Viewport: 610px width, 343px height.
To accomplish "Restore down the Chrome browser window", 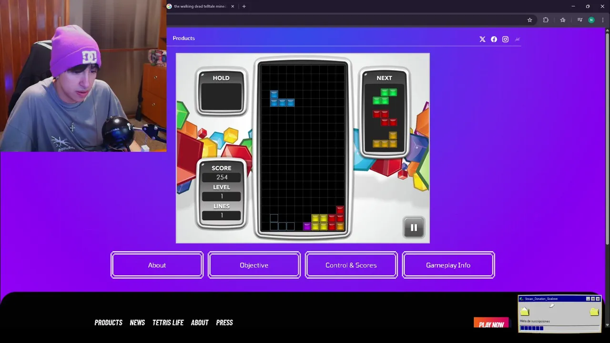I will [588, 6].
